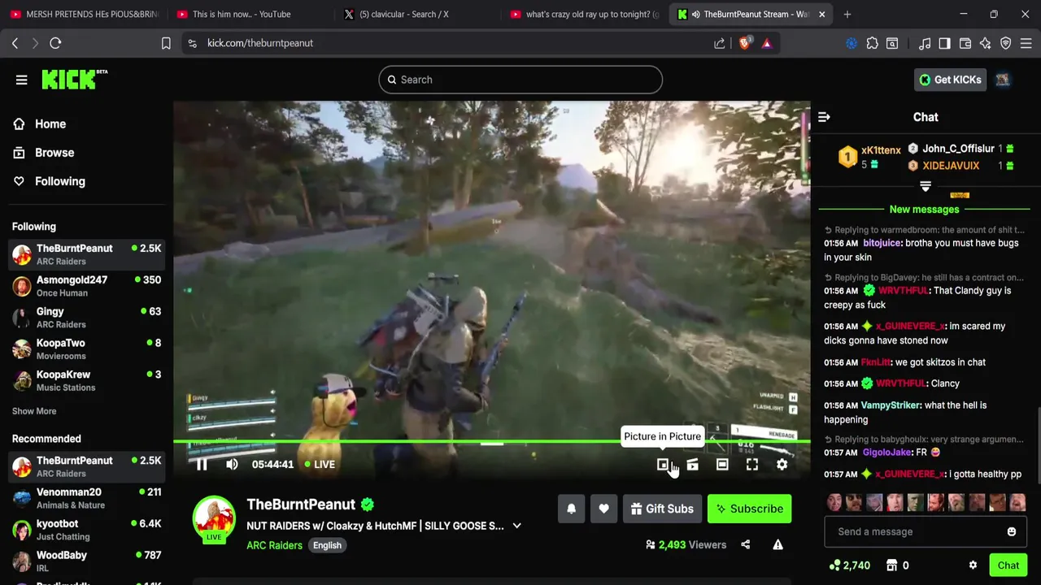Click the KICK logo

pyautogui.click(x=75, y=79)
